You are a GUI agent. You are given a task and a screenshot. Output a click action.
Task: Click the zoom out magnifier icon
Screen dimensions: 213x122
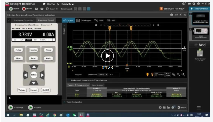(183, 75)
